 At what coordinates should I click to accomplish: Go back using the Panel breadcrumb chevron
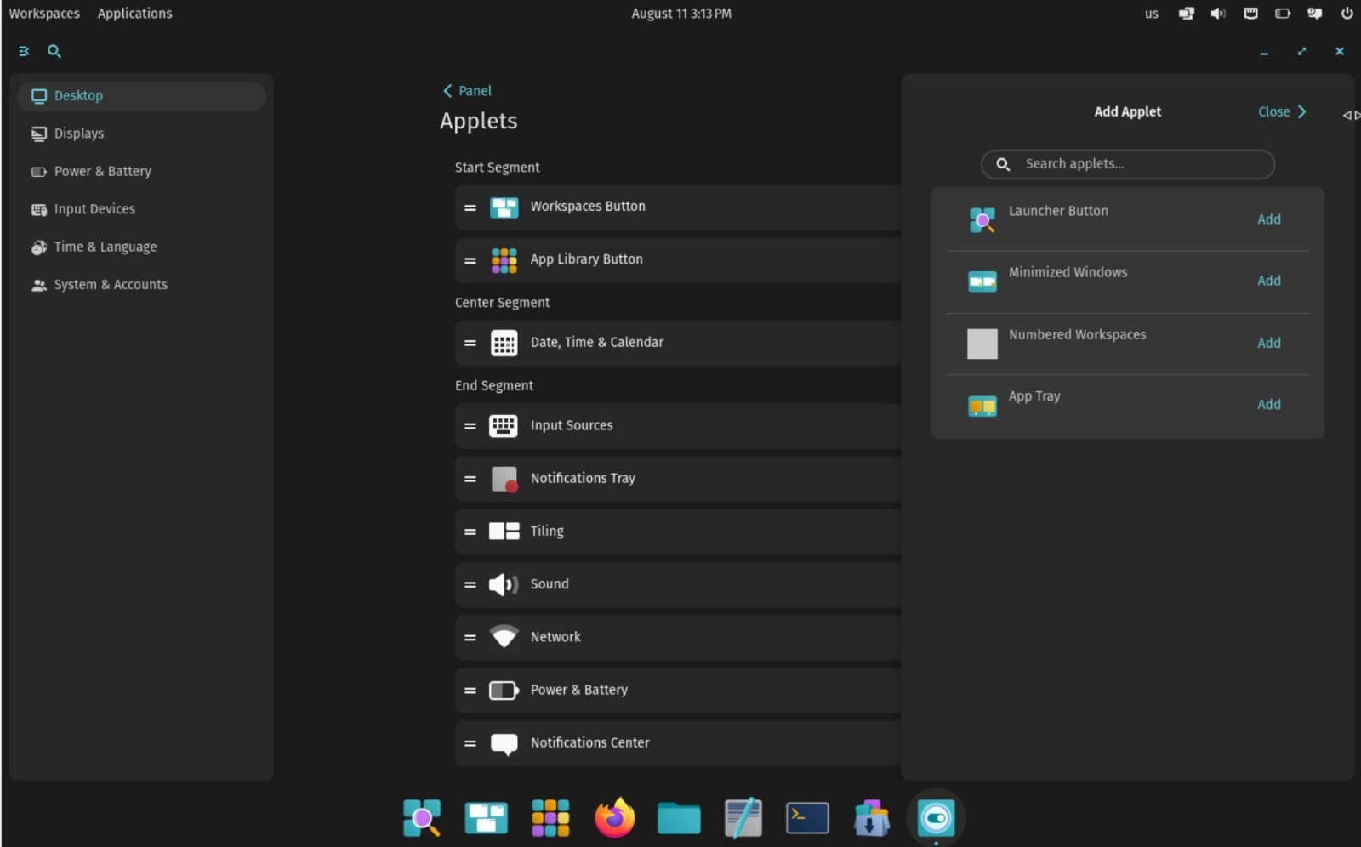coord(448,90)
